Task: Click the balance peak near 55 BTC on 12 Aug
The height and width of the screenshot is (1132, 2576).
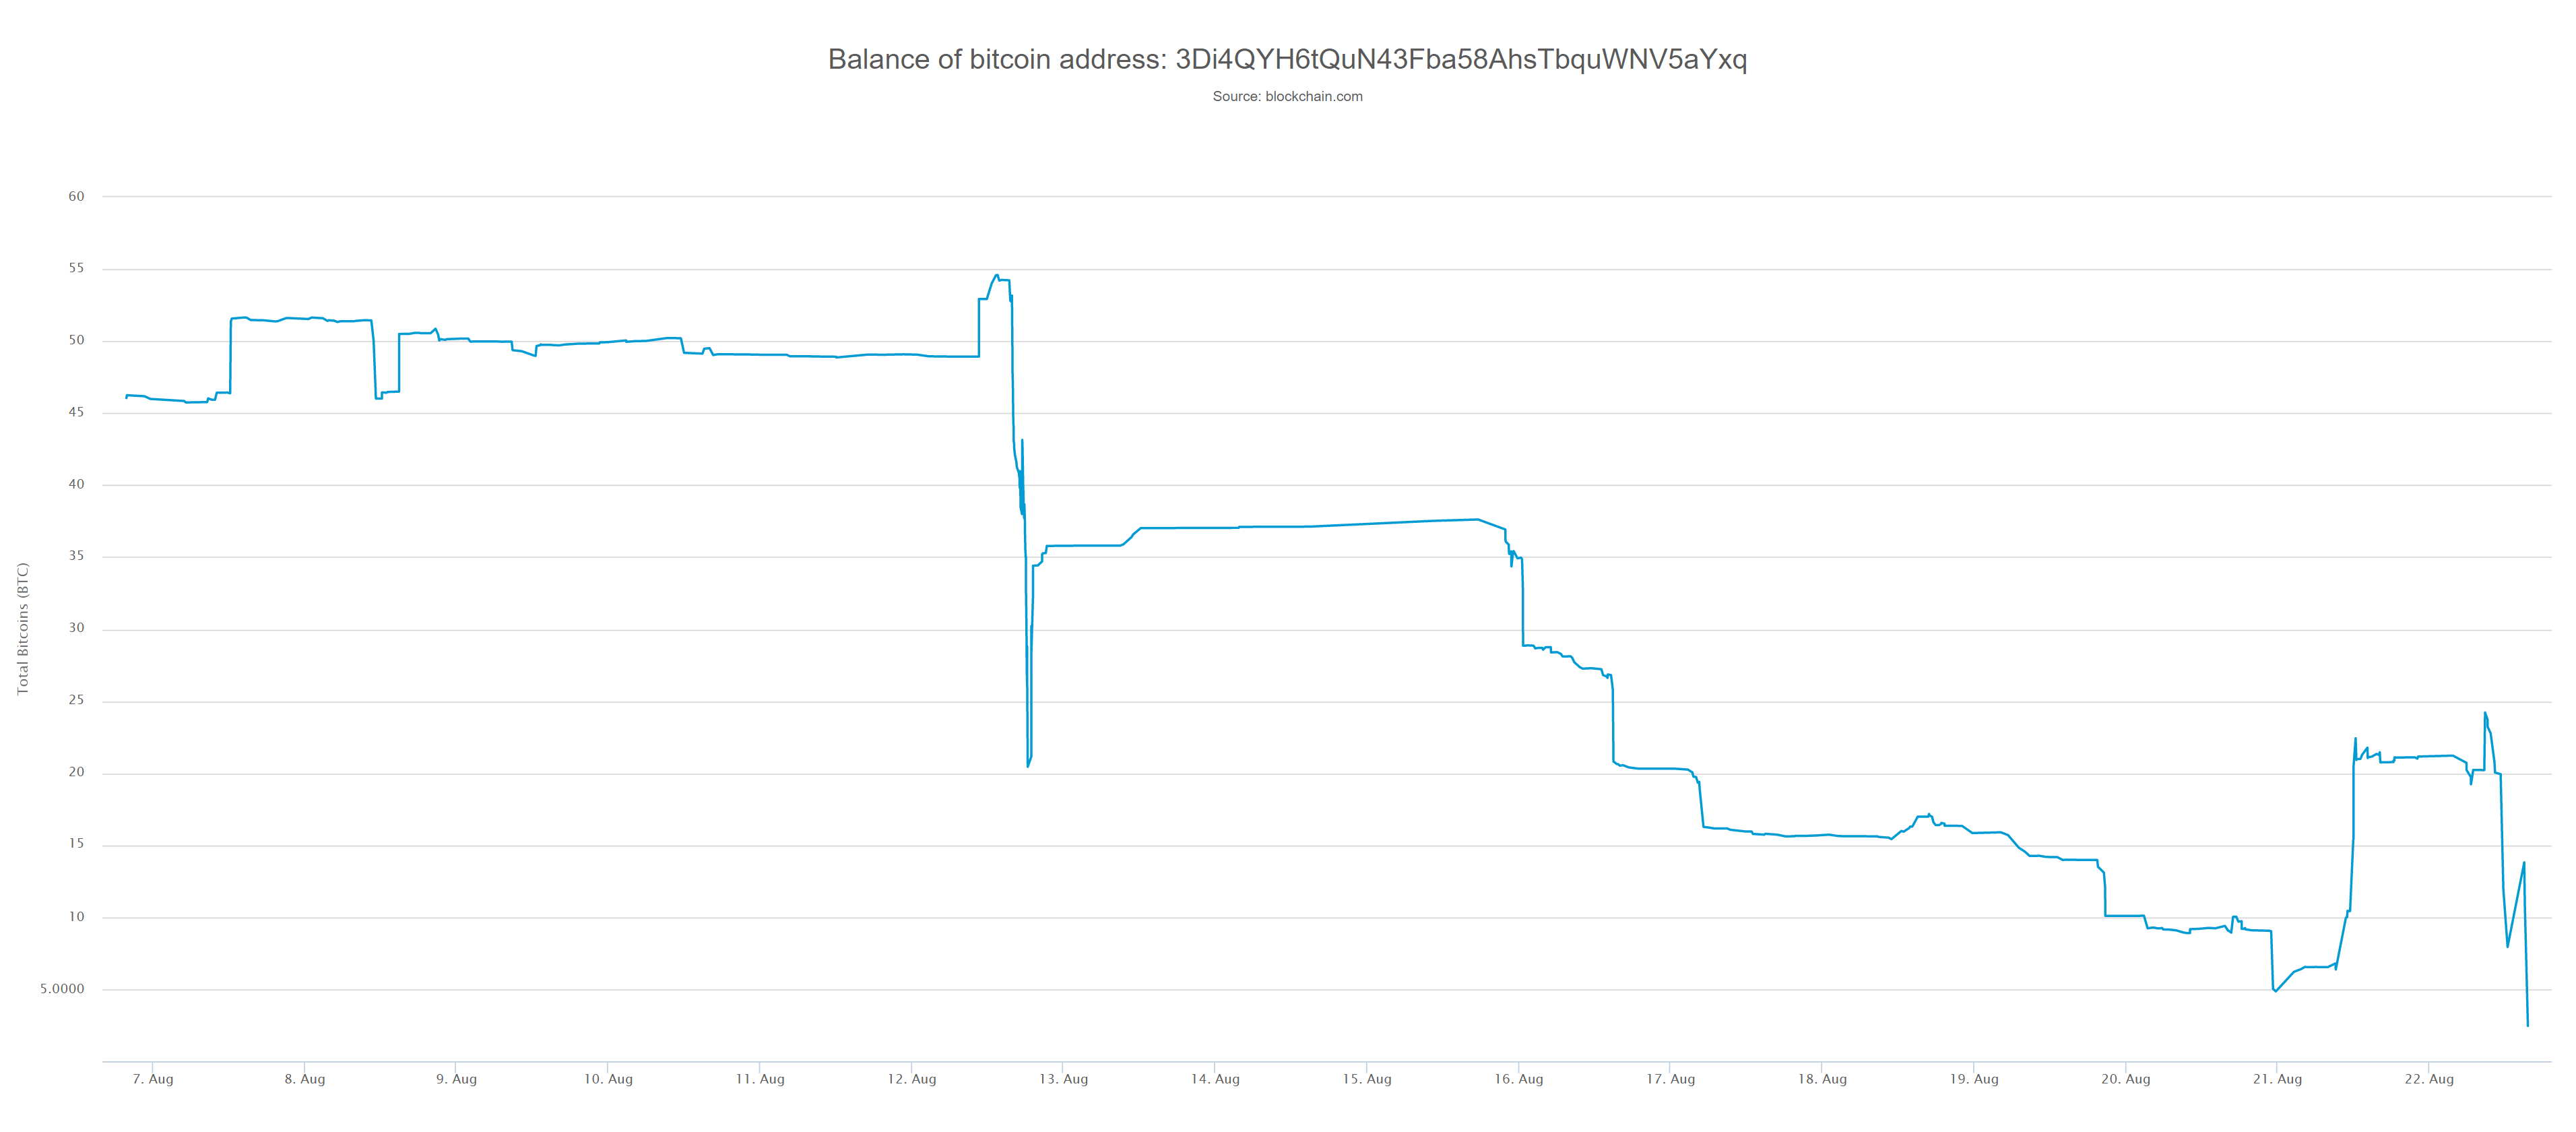Action: 996,275
